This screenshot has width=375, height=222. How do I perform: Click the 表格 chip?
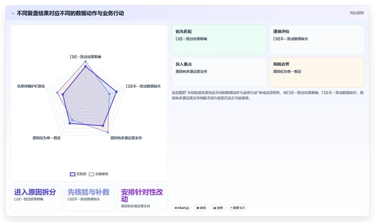tap(201, 208)
